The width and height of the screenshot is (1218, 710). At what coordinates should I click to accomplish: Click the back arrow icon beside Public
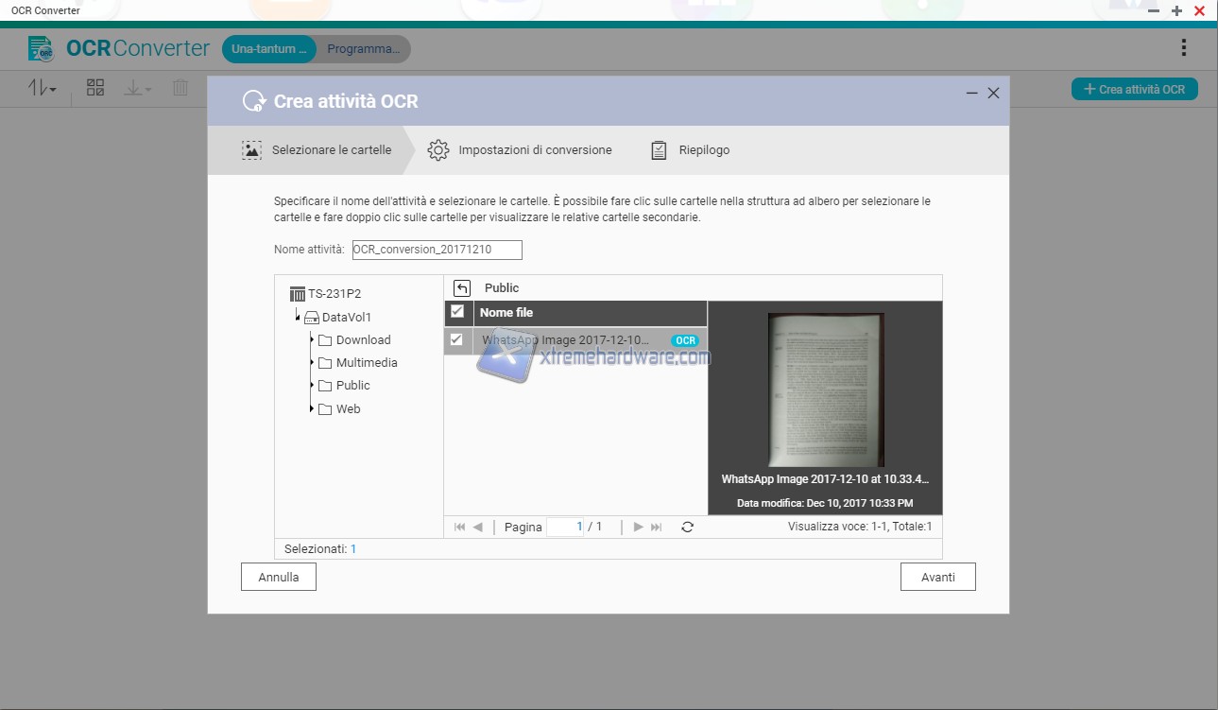click(x=462, y=288)
